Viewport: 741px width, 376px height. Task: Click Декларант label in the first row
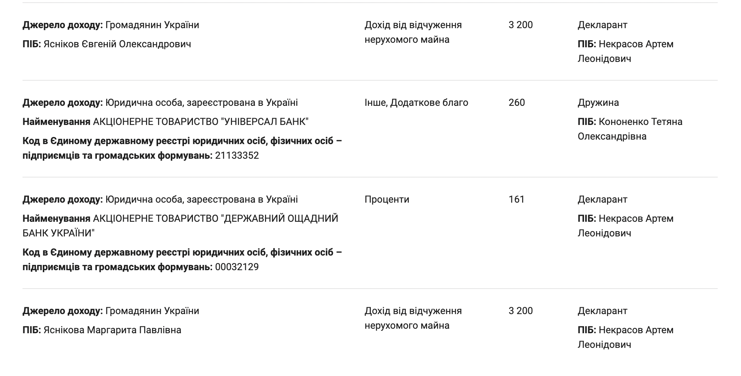pos(602,25)
